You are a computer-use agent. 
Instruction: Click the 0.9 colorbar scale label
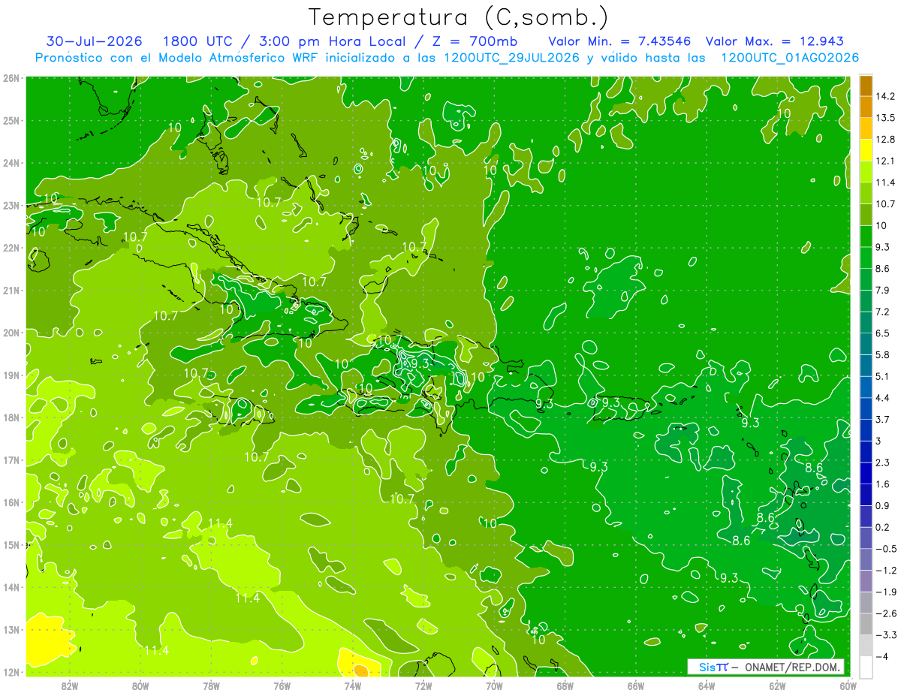tap(883, 505)
